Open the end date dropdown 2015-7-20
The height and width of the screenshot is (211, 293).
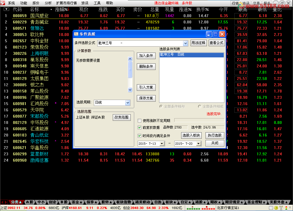click(199, 144)
